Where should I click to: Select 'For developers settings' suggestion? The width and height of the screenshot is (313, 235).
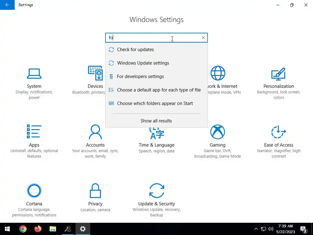pyautogui.click(x=156, y=76)
